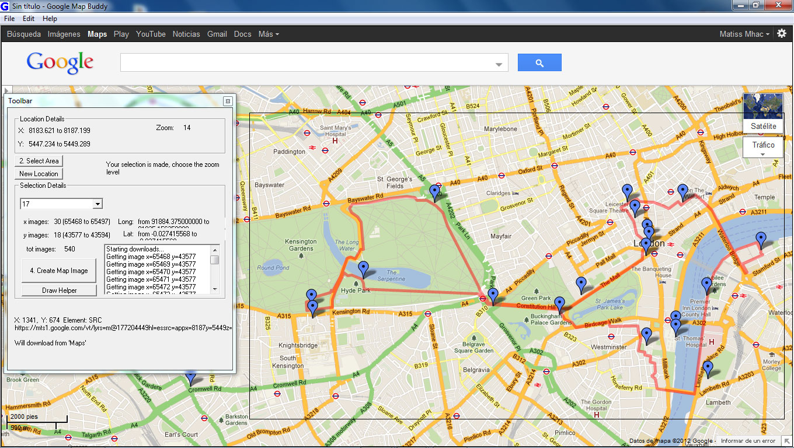The height and width of the screenshot is (448, 794).
Task: Click the marker by Waterloo Bridge
Action: pos(760,237)
